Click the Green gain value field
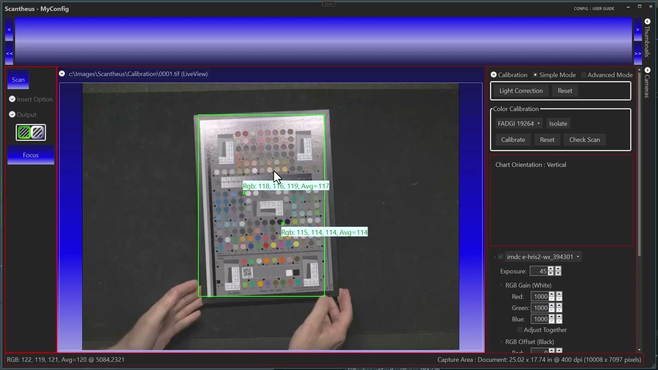 point(540,308)
